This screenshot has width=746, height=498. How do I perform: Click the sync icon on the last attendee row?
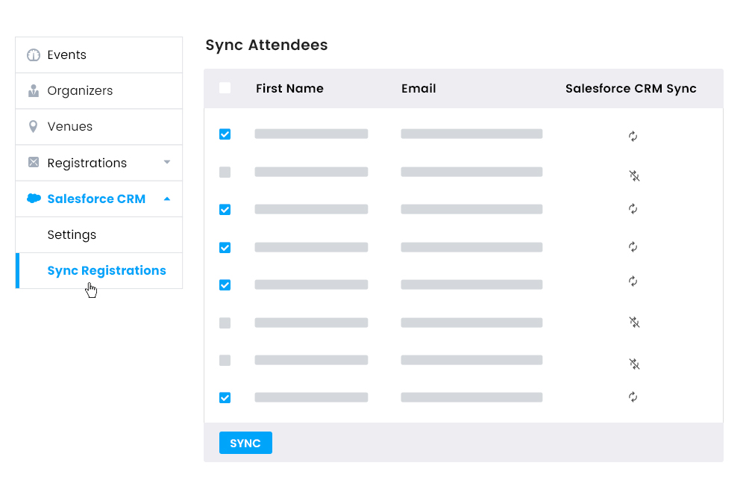pos(633,398)
